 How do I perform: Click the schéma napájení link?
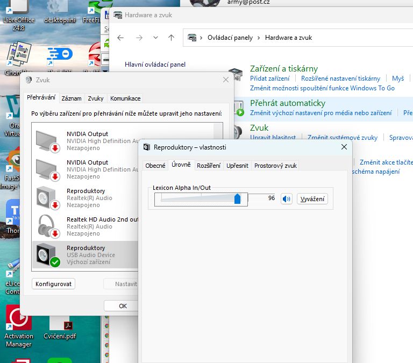click(x=376, y=172)
